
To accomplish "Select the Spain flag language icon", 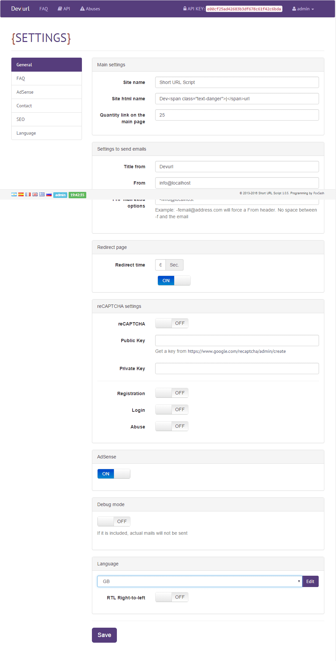I will click(21, 195).
